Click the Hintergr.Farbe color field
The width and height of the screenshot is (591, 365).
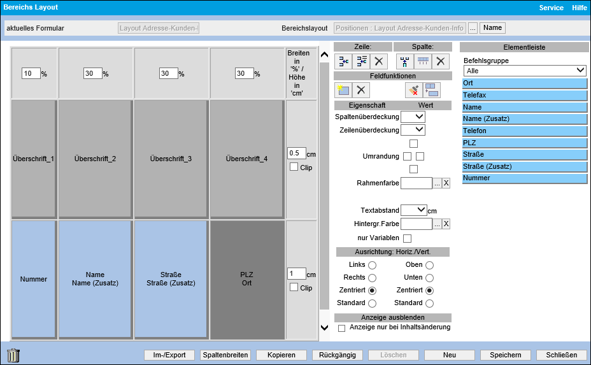(x=417, y=224)
